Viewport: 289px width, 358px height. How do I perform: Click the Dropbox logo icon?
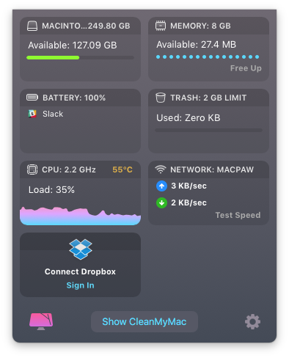pos(81,249)
